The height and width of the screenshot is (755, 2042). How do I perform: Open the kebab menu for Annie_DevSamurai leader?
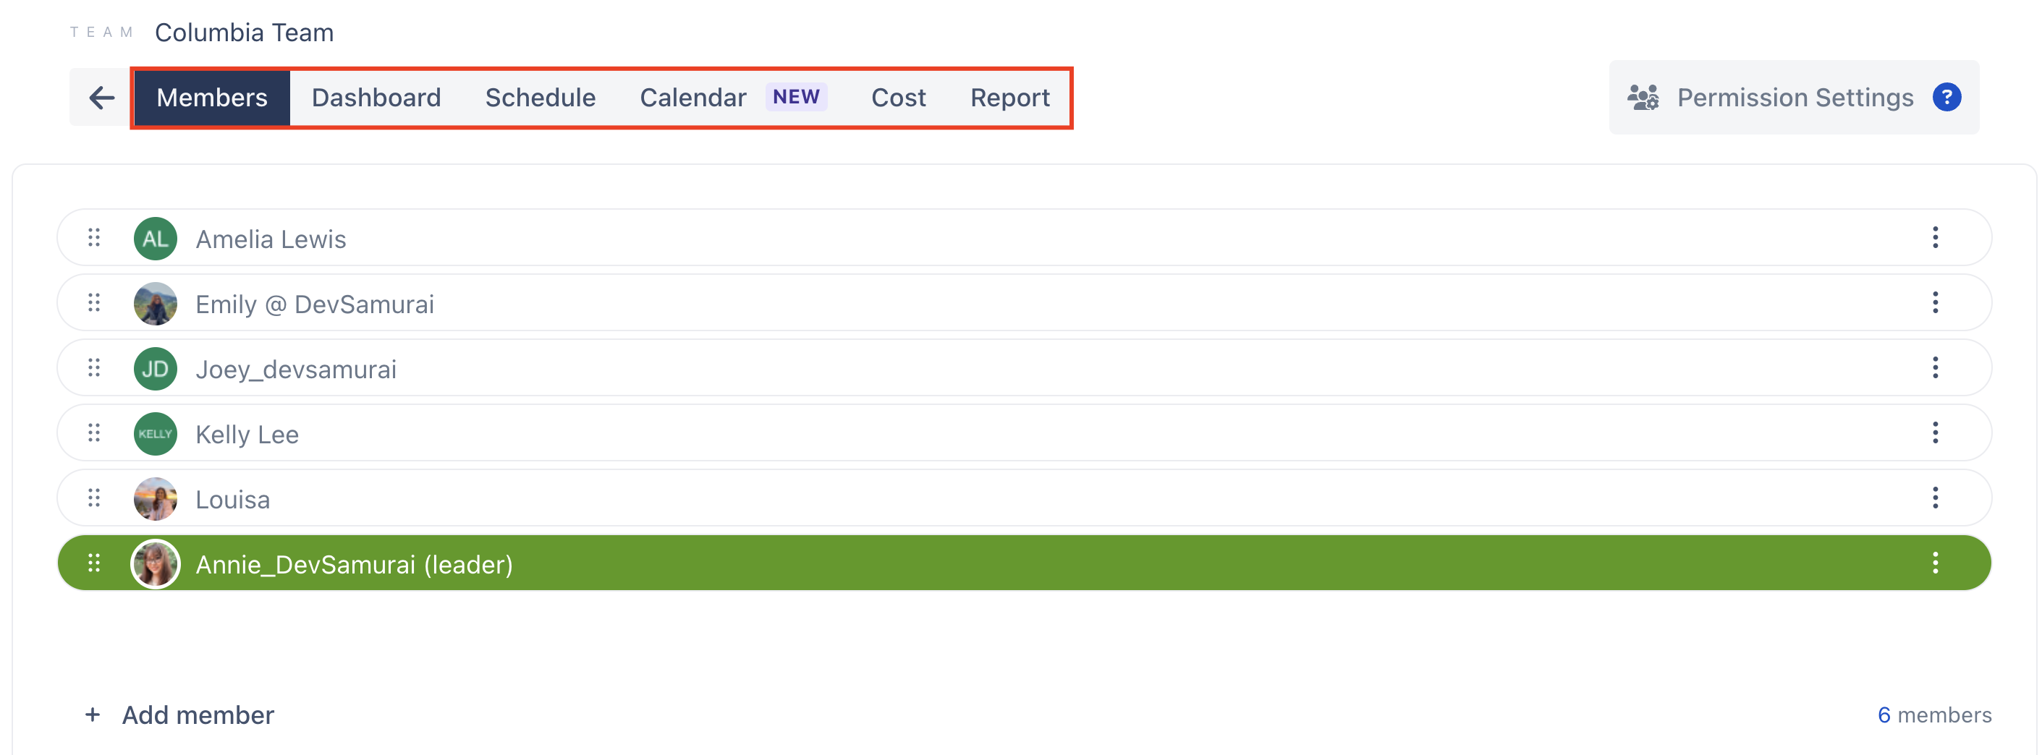(x=1935, y=563)
